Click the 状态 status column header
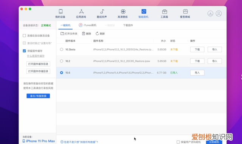242x144 pixels. (173, 41)
